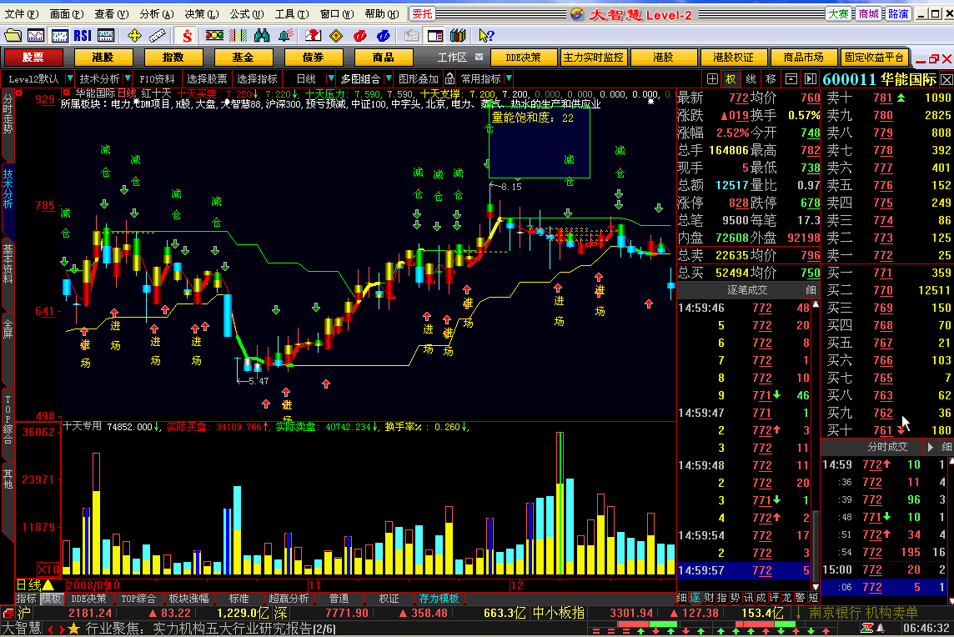Toggle the lock icon beside 图形叠加
The width and height of the screenshot is (954, 637).
449,79
